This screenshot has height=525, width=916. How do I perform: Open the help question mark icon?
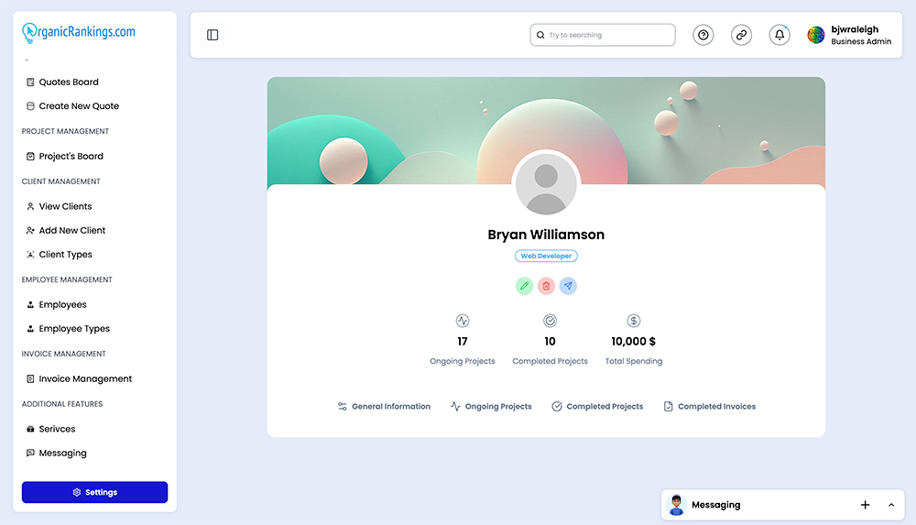tap(703, 35)
